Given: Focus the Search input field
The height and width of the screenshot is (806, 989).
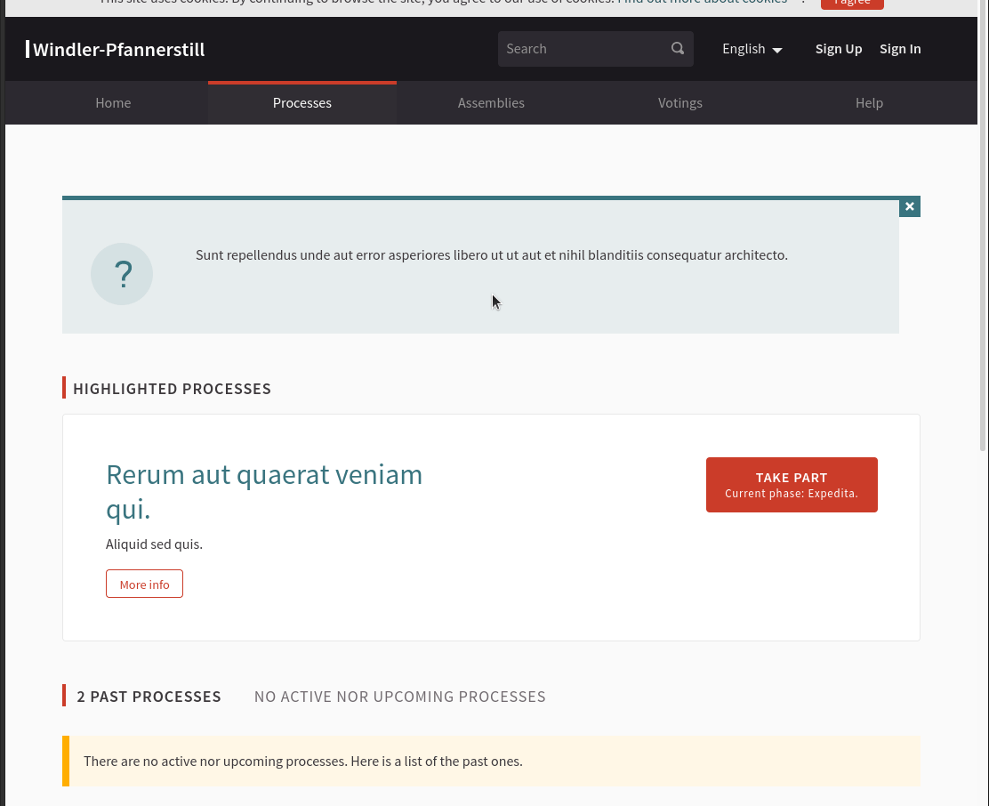Looking at the screenshot, I should click(x=586, y=49).
